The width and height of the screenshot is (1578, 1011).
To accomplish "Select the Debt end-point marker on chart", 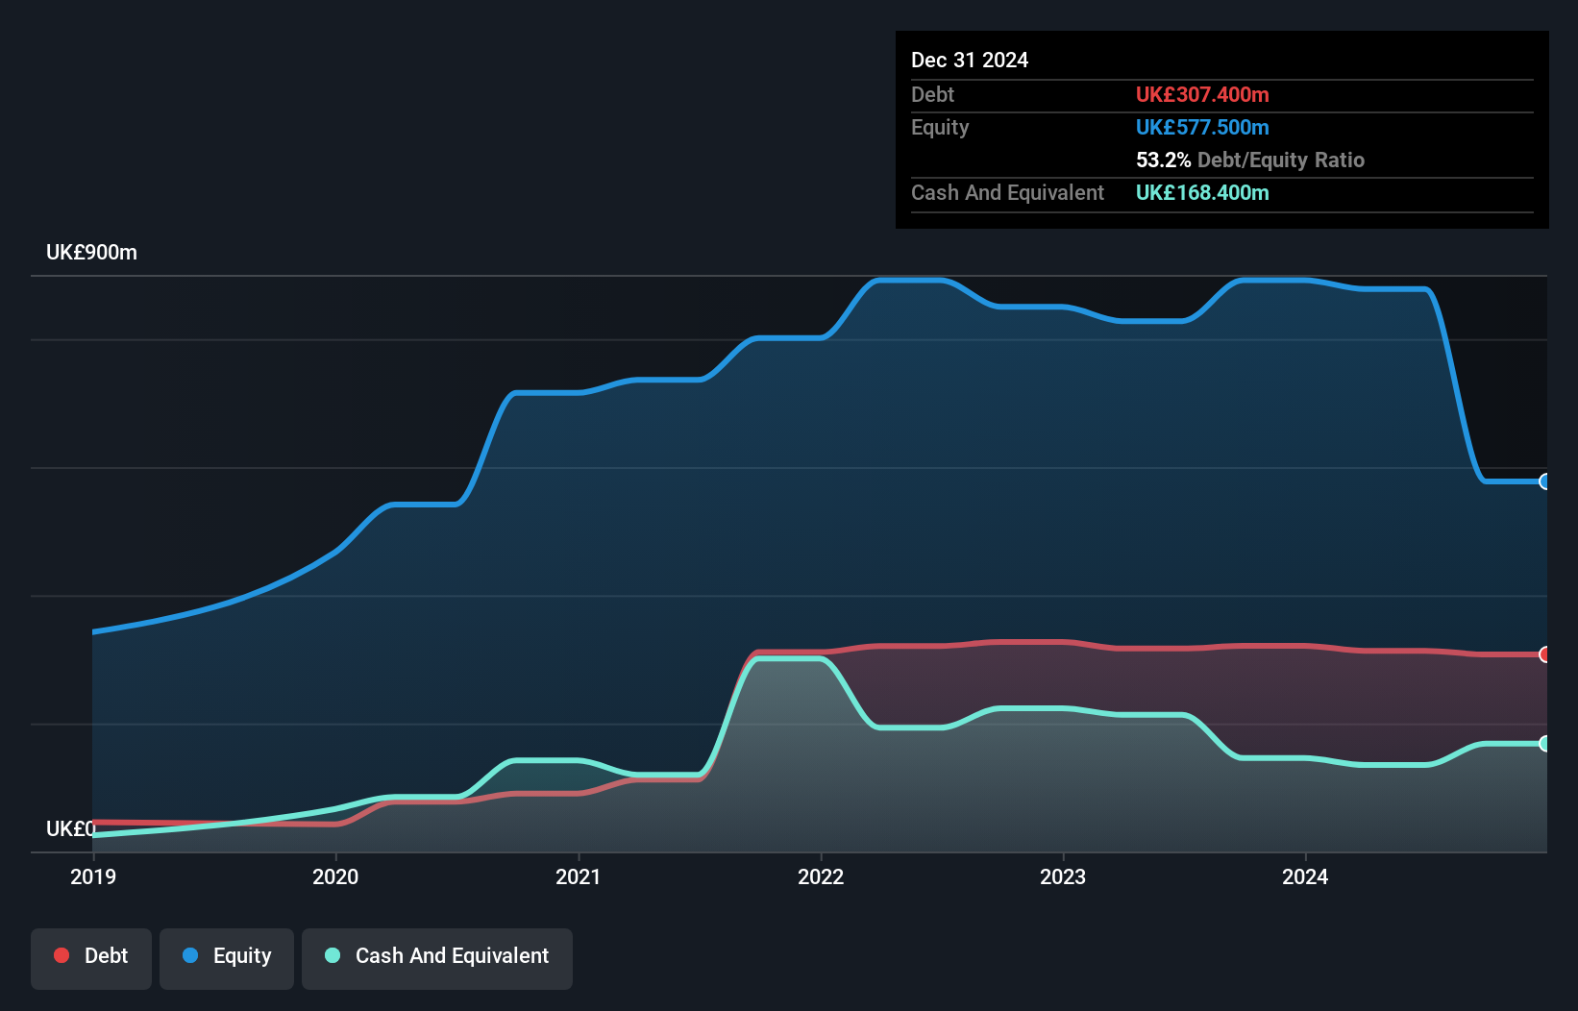I will pos(1545,654).
